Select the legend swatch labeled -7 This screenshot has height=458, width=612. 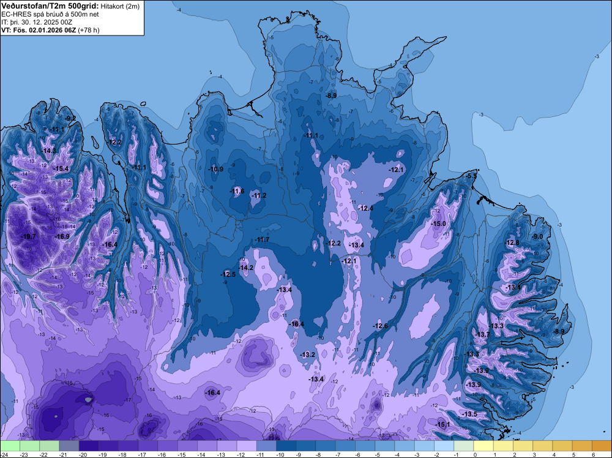tap(345, 446)
